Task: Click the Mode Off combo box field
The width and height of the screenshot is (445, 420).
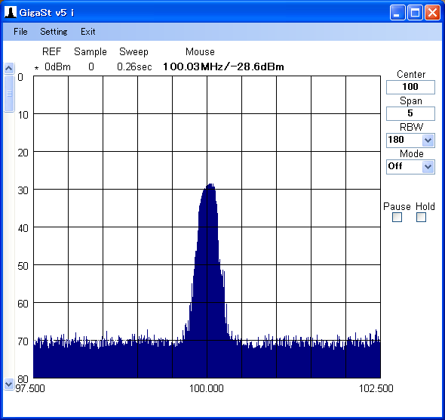Action: (410, 167)
